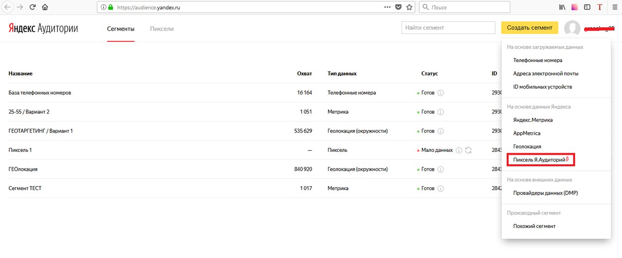Image resolution: width=622 pixels, height=258 pixels.
Task: Show status info for Пиксель 1 row
Action: [x=459, y=150]
